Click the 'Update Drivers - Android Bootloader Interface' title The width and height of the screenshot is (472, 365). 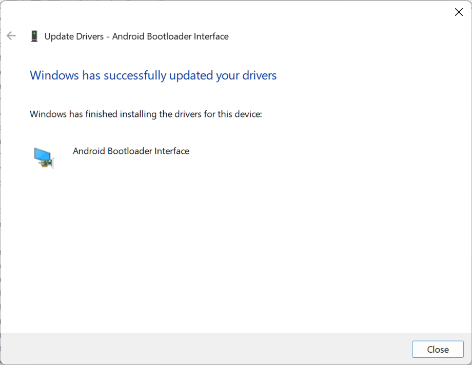coord(136,36)
